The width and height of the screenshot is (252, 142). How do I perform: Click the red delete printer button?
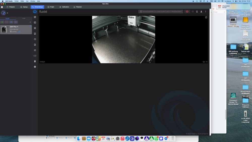point(7,22)
